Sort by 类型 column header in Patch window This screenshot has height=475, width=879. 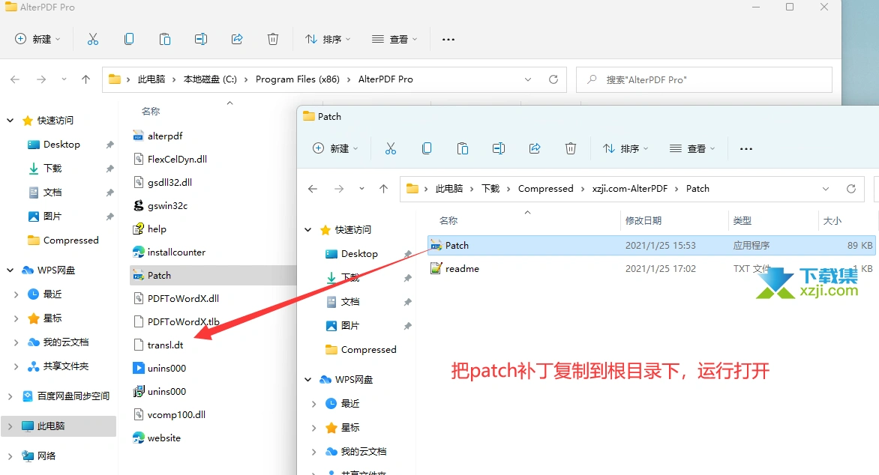coord(742,221)
